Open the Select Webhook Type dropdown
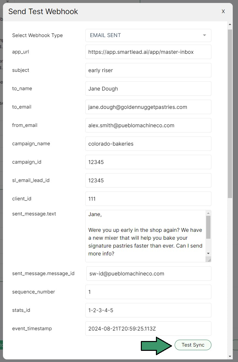This screenshot has height=362, width=238. coord(148,35)
